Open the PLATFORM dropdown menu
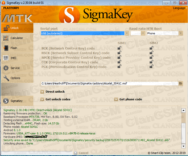The height and width of the screenshot is (156, 188). 10,8
